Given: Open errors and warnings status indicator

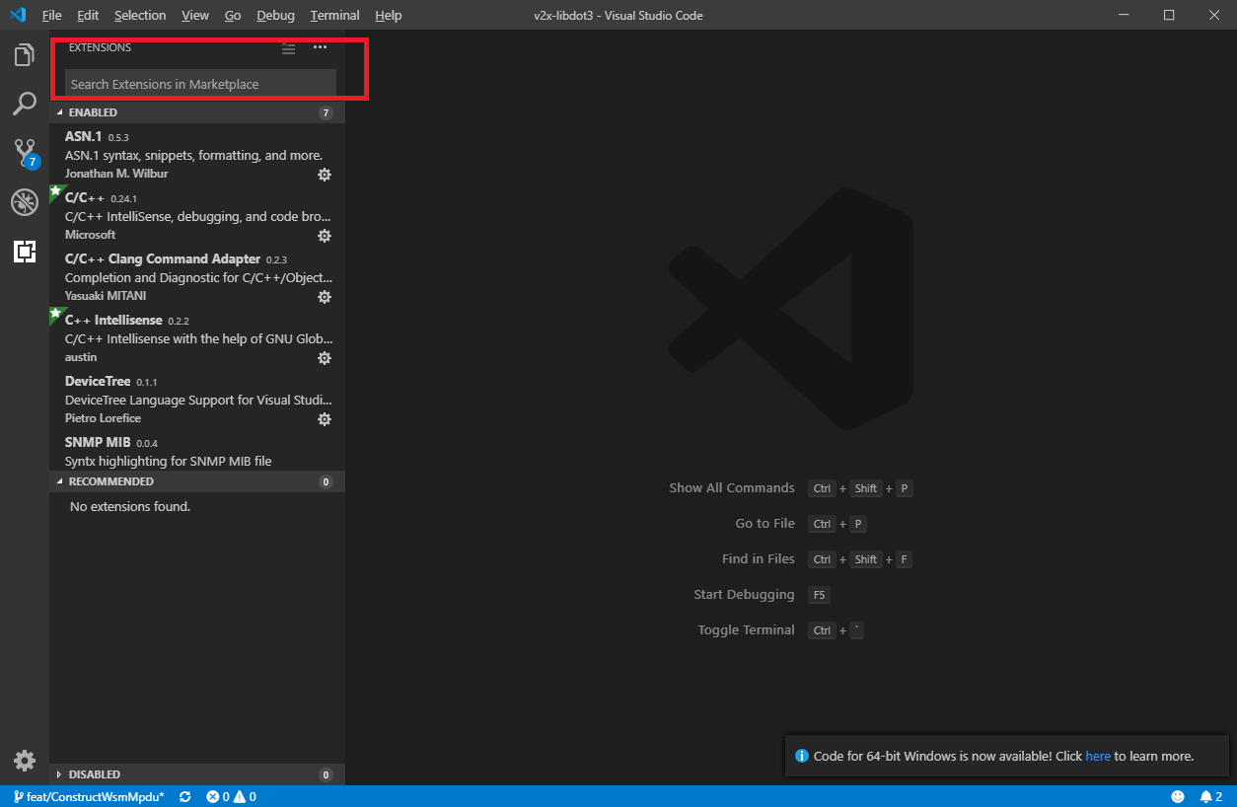Looking at the screenshot, I should tap(231, 796).
